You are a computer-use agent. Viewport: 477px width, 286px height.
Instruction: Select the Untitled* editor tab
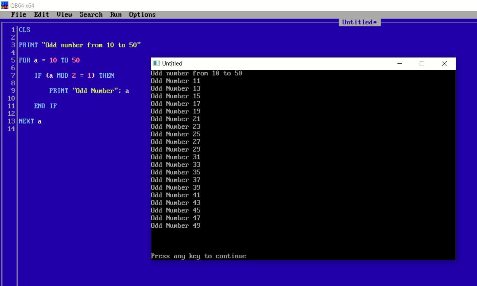[359, 22]
